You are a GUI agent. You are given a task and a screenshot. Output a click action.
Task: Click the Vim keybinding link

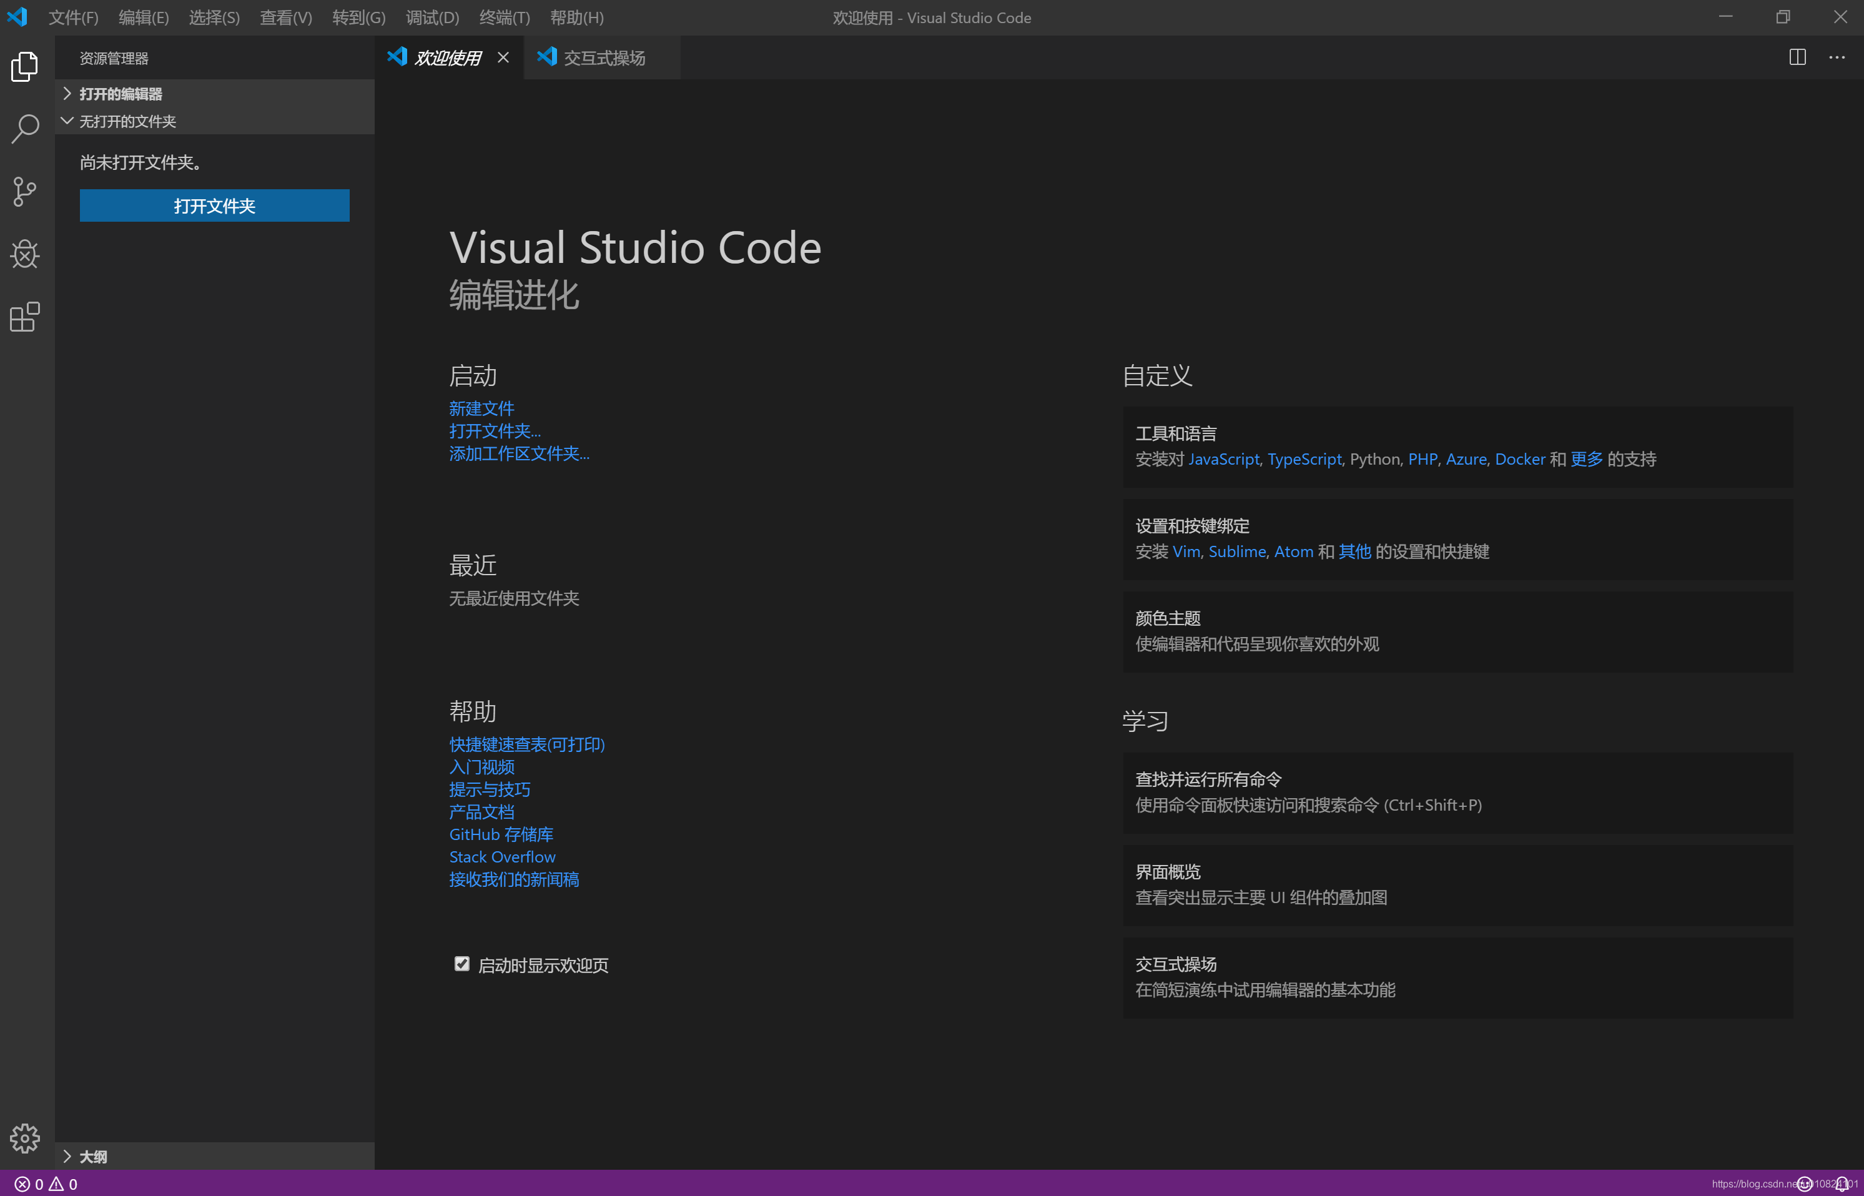(1186, 551)
